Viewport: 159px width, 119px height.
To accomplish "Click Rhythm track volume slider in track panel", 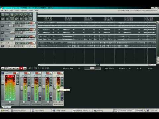I will click(x=11, y=26).
